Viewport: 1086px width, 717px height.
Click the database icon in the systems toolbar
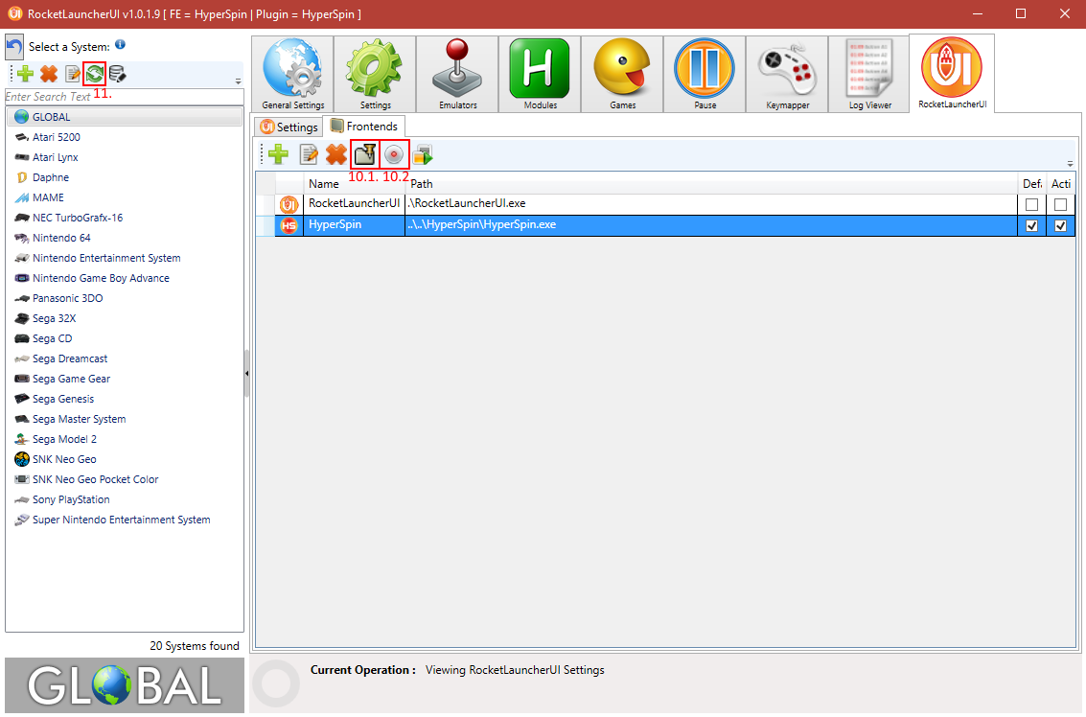point(117,74)
